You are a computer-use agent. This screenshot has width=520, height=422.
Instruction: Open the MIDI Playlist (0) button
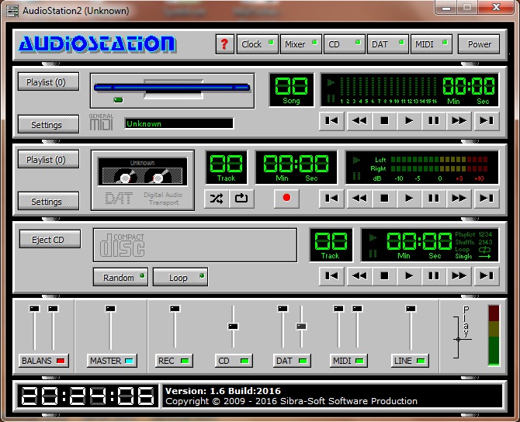click(48, 81)
